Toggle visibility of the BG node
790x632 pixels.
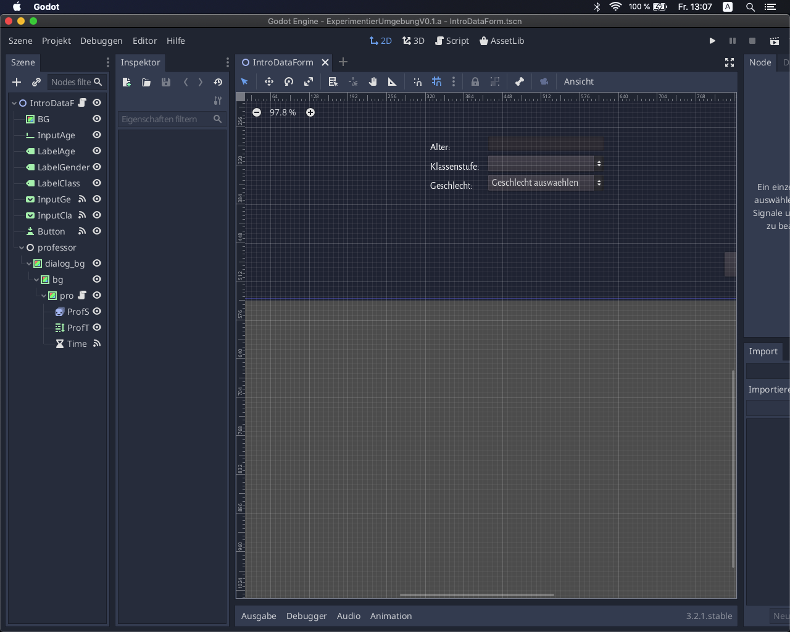coord(97,118)
